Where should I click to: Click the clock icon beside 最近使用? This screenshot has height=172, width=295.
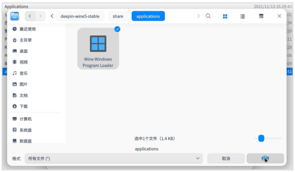pos(15,29)
